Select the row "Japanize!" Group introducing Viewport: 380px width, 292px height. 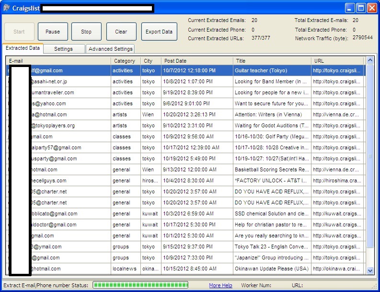point(185,258)
